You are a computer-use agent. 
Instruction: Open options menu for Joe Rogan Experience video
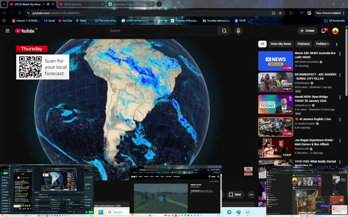[x=340, y=141]
